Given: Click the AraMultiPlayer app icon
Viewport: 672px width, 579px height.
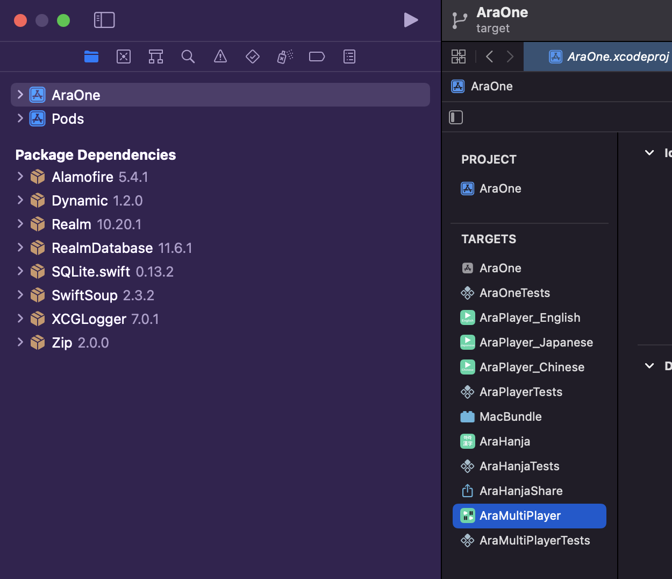Looking at the screenshot, I should (468, 516).
